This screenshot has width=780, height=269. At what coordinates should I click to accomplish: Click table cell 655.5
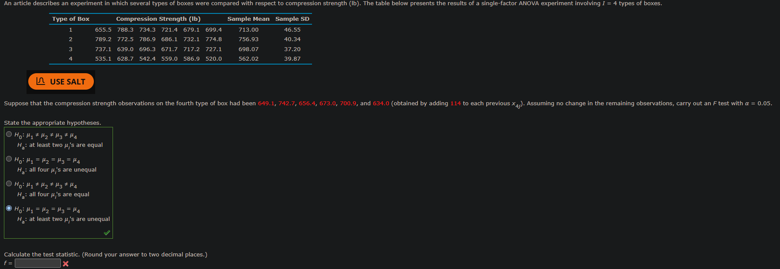point(103,30)
